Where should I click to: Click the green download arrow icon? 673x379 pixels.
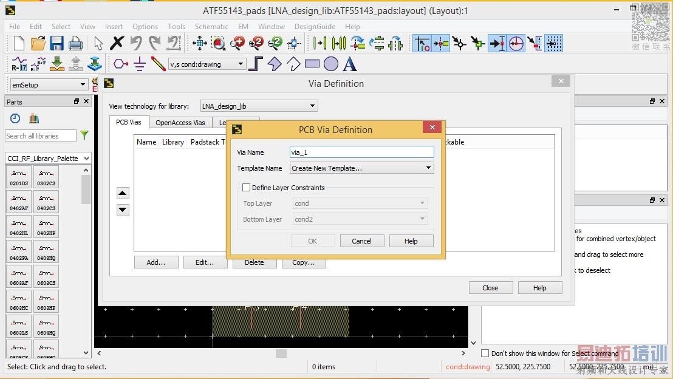point(56,64)
